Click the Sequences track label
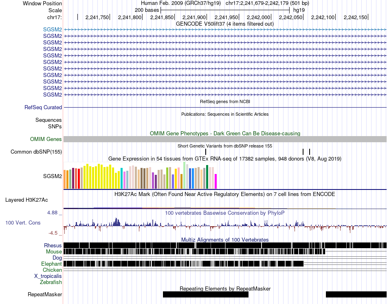This screenshot has height=304, width=387. coord(48,120)
